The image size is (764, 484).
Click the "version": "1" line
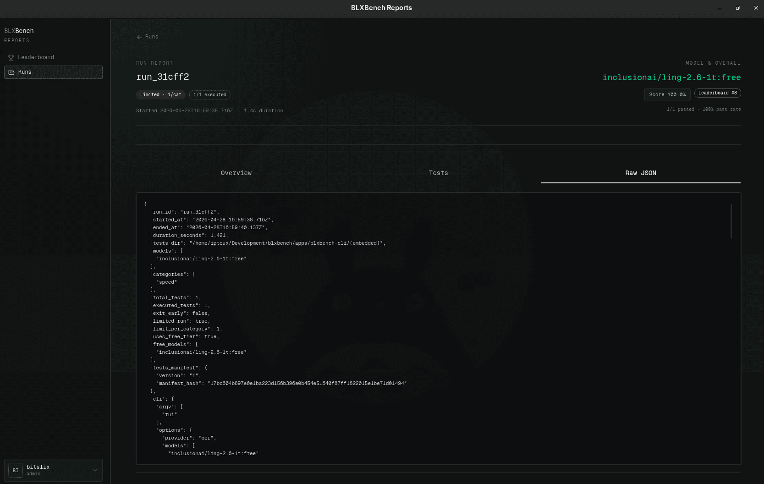coord(179,376)
